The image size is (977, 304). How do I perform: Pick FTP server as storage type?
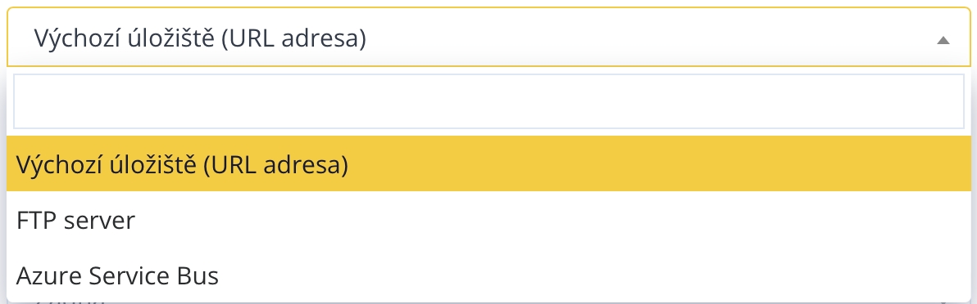pyautogui.click(x=489, y=220)
